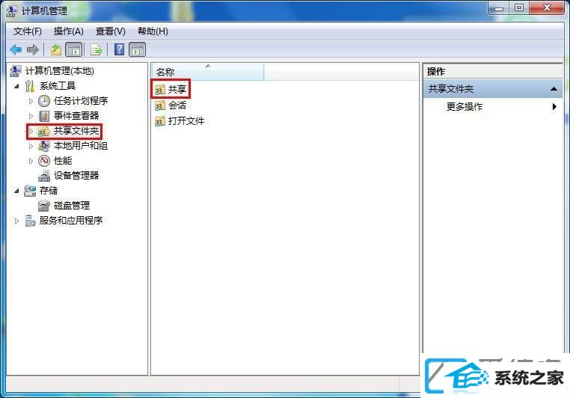Sort list by the 名称 column header
This screenshot has height=398, width=570.
coord(208,72)
